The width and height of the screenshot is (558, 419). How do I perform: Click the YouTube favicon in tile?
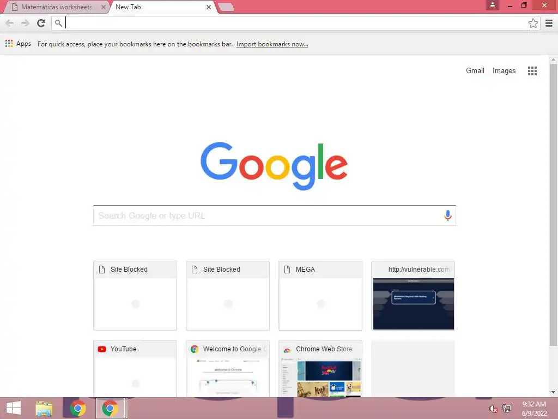point(102,349)
